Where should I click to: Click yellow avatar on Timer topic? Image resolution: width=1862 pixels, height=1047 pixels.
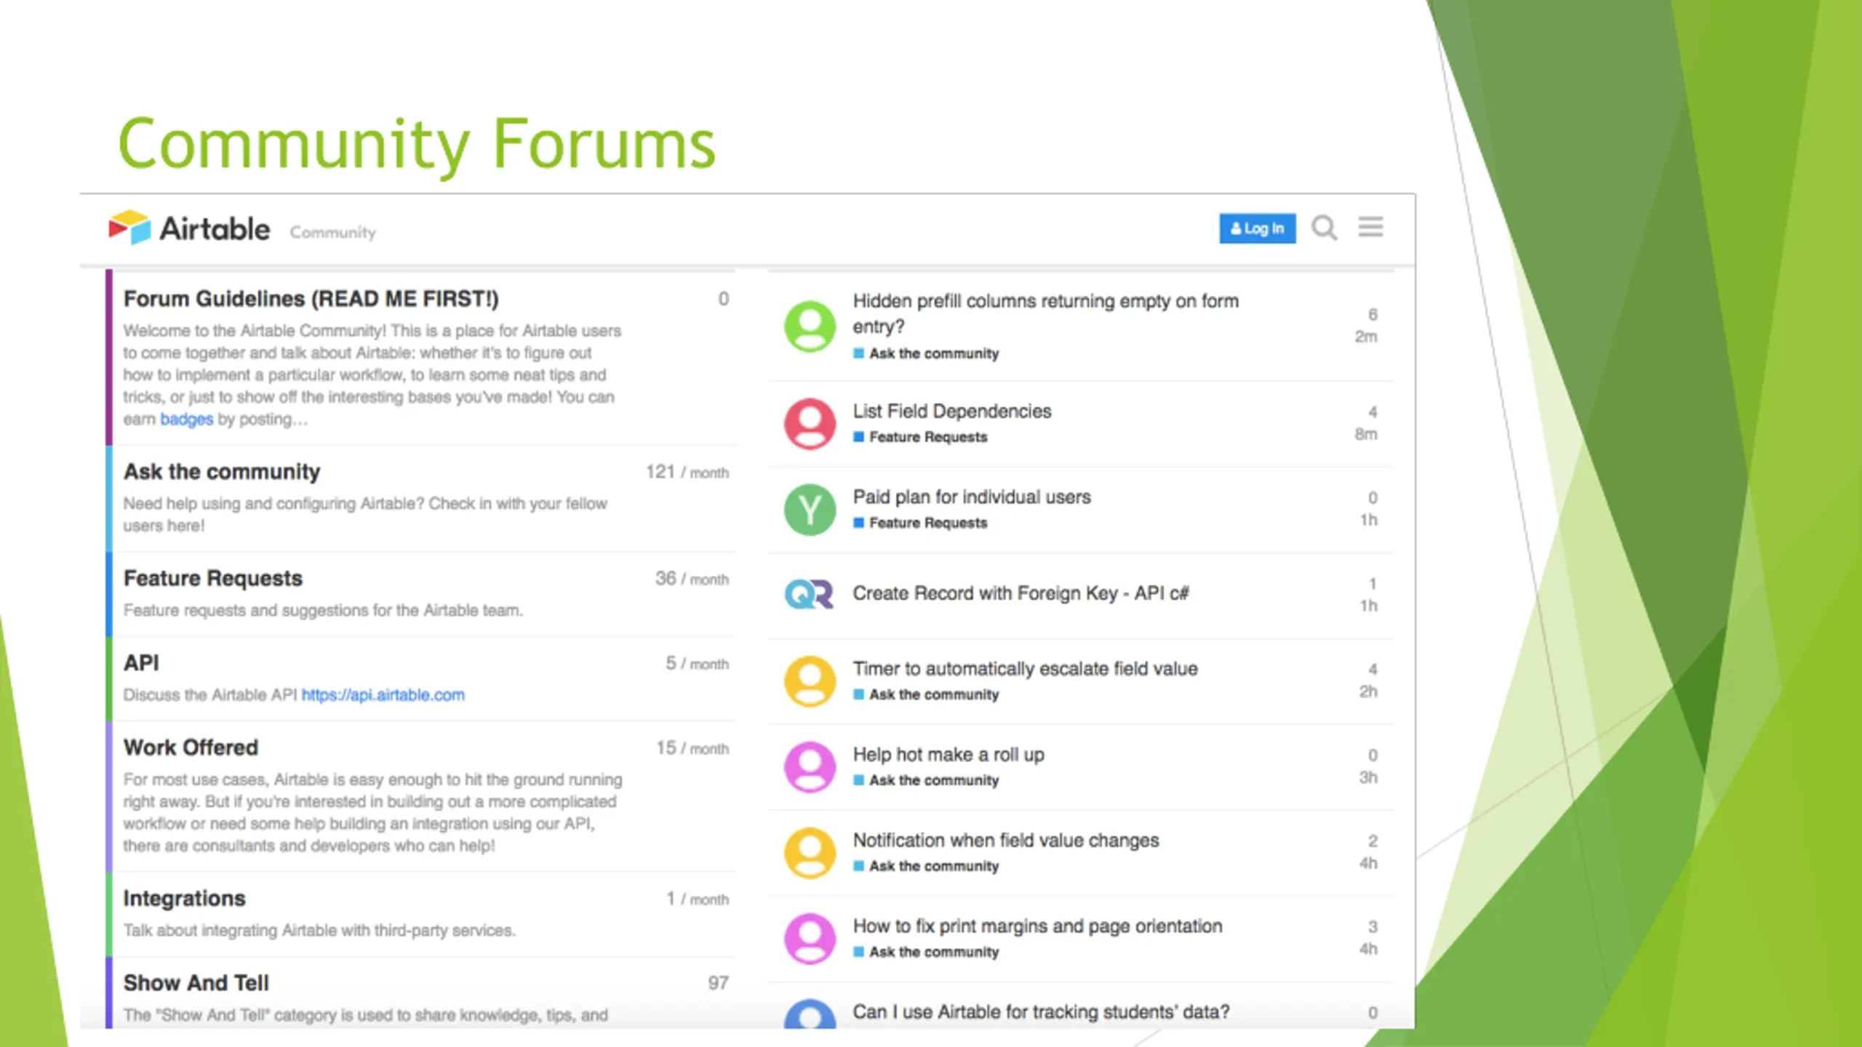[x=810, y=681]
